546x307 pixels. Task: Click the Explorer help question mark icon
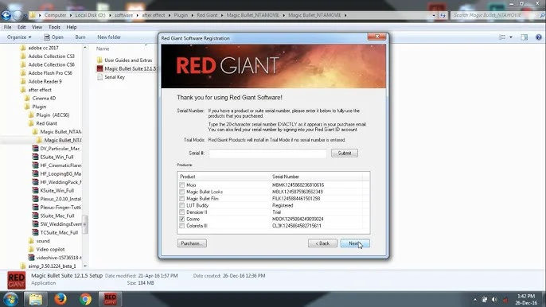click(538, 37)
